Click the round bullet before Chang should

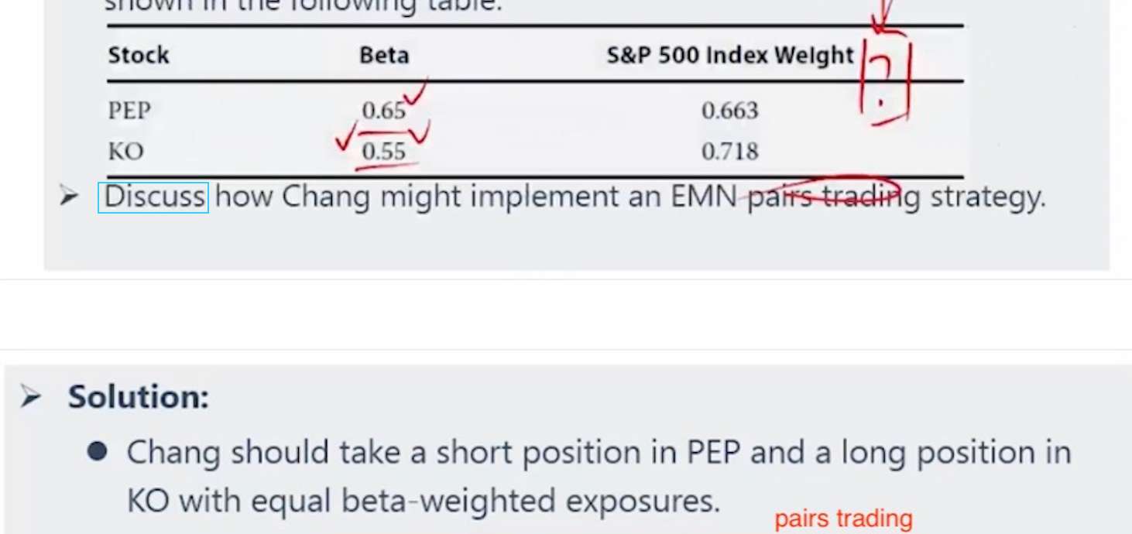97,452
